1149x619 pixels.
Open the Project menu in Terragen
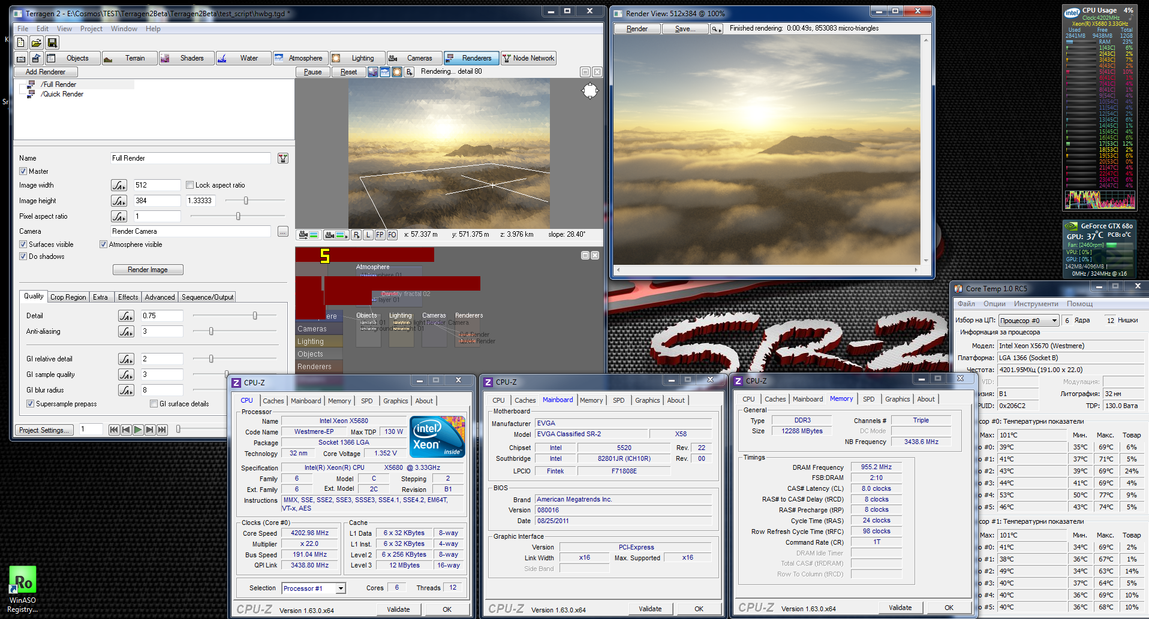(91, 29)
